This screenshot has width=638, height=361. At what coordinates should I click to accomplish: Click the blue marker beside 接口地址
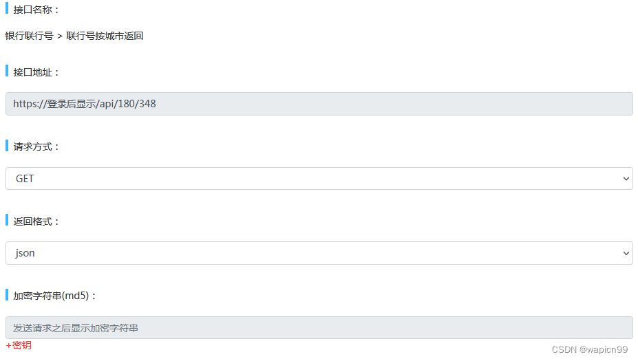coord(7,71)
